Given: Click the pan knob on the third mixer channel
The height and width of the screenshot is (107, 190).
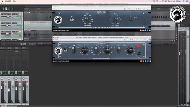Looking at the screenshot, I should [x=16, y=78].
